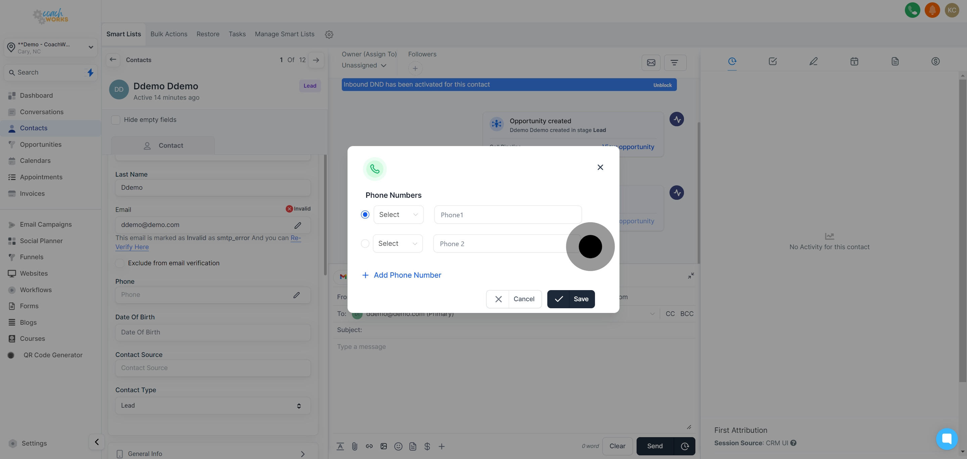Open the payments dollar panel icon
This screenshot has height=459, width=967.
[x=935, y=61]
